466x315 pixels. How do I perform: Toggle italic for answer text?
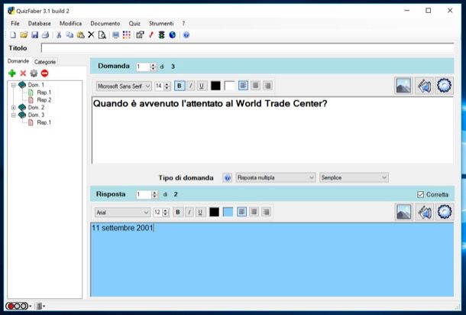pos(189,212)
